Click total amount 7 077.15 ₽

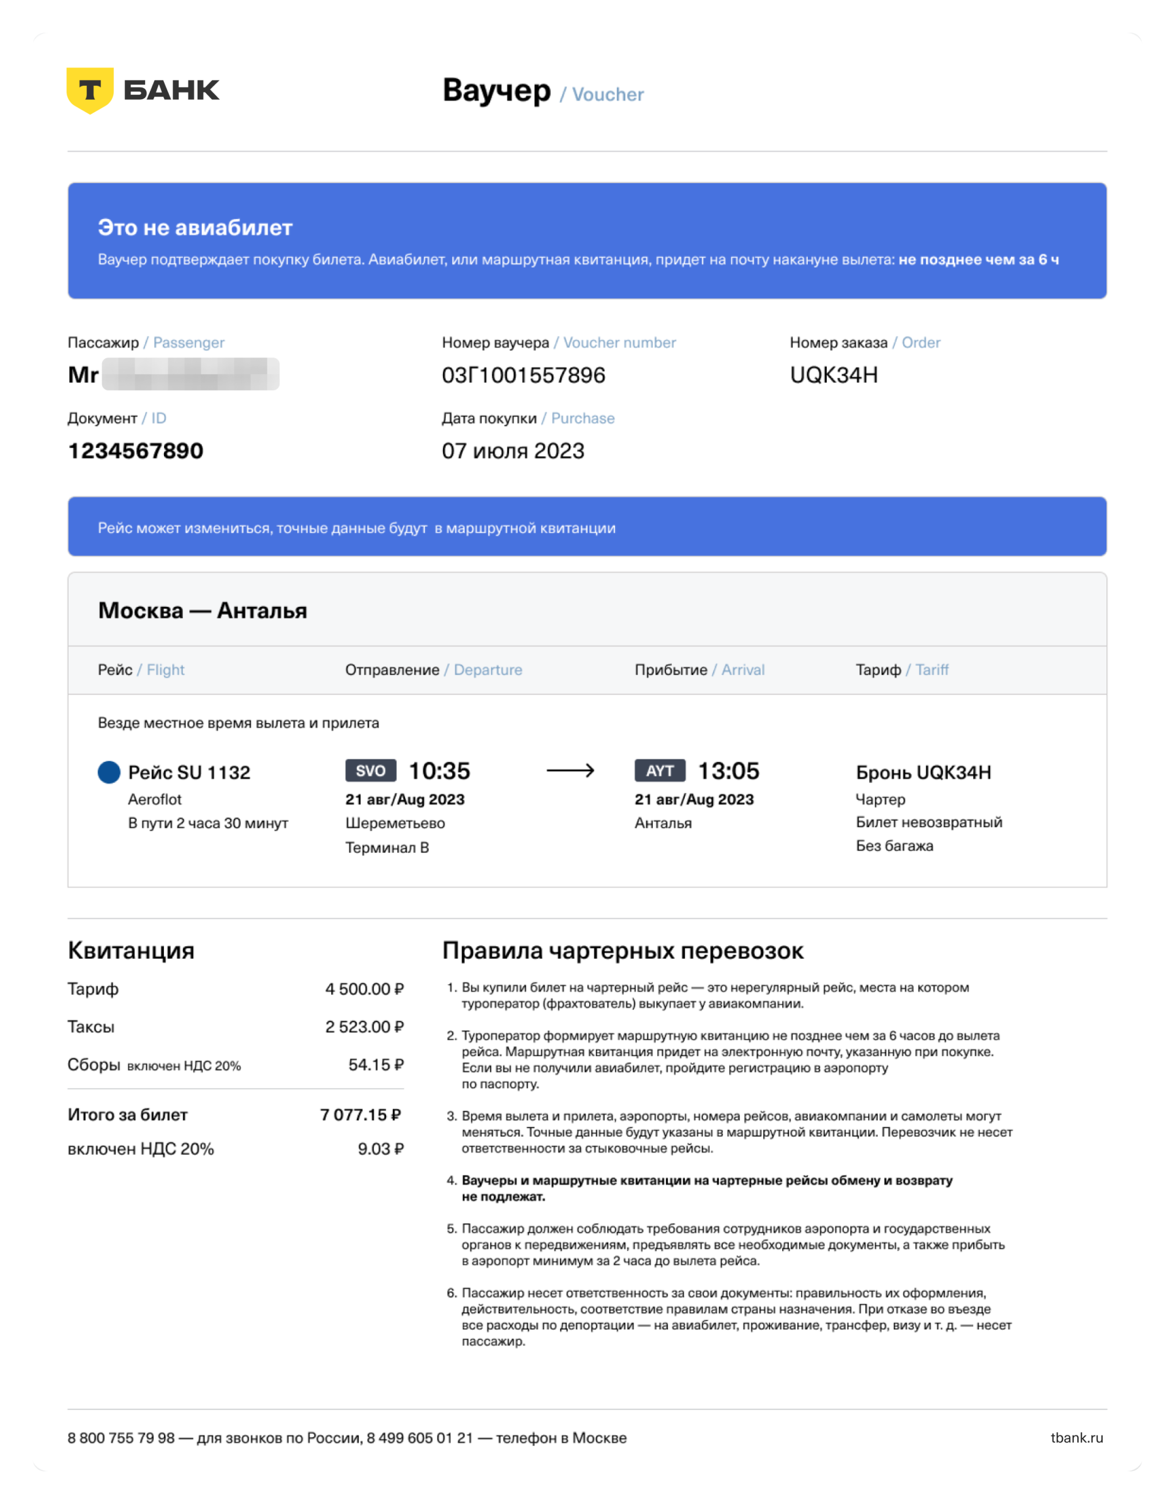pos(360,1115)
